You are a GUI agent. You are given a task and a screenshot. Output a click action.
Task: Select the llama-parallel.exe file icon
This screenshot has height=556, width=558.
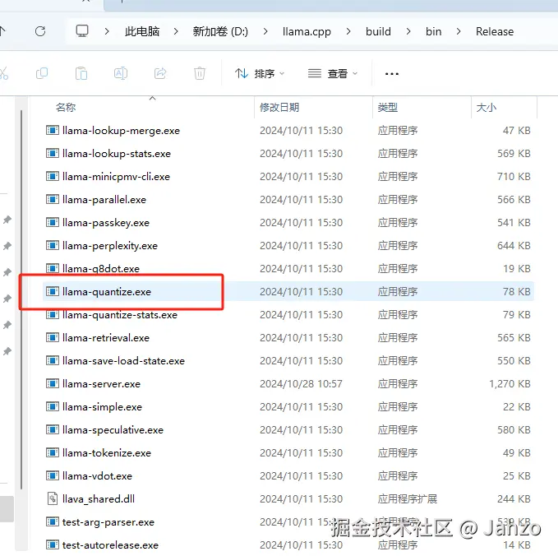[53, 200]
